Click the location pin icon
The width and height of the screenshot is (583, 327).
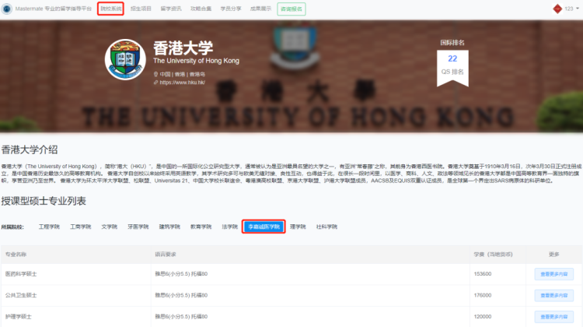point(155,74)
